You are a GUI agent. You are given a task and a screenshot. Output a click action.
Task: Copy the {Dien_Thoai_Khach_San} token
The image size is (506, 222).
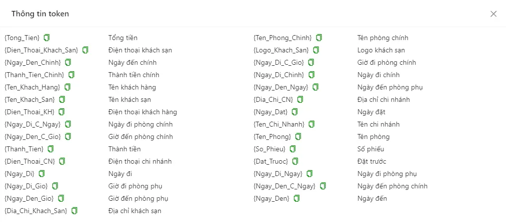point(85,50)
